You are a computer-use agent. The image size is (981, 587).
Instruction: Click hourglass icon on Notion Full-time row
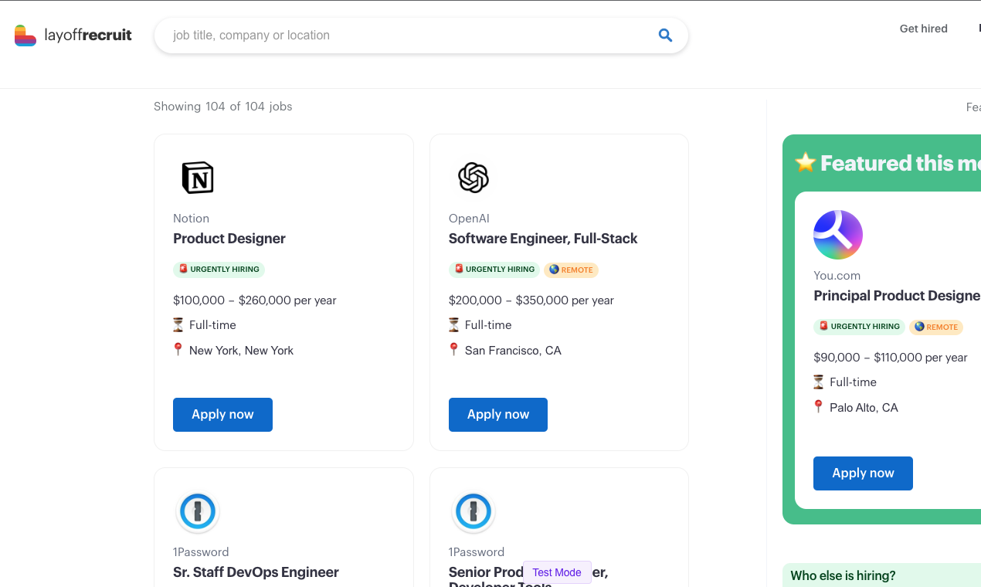(x=178, y=325)
